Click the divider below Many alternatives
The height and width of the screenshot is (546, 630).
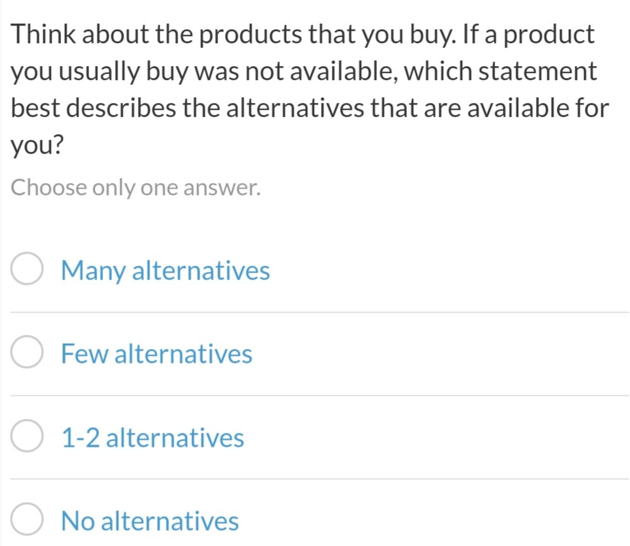(319, 312)
